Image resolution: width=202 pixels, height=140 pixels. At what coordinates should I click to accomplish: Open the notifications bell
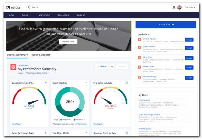point(174,7)
